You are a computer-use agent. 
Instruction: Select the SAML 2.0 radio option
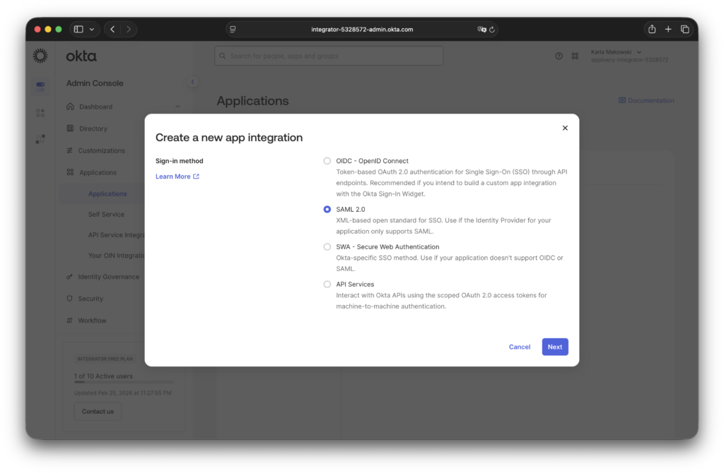[327, 210]
